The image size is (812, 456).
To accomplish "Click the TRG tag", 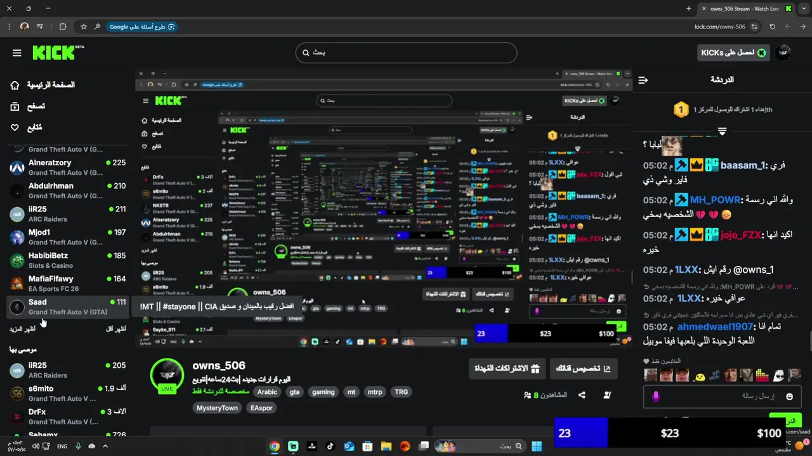I will (401, 392).
